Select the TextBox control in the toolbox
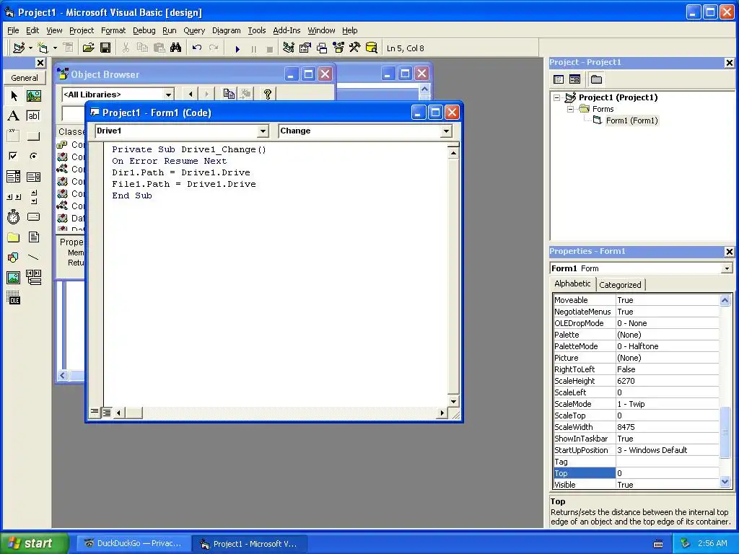Viewport: 739px width, 554px height. pos(33,116)
